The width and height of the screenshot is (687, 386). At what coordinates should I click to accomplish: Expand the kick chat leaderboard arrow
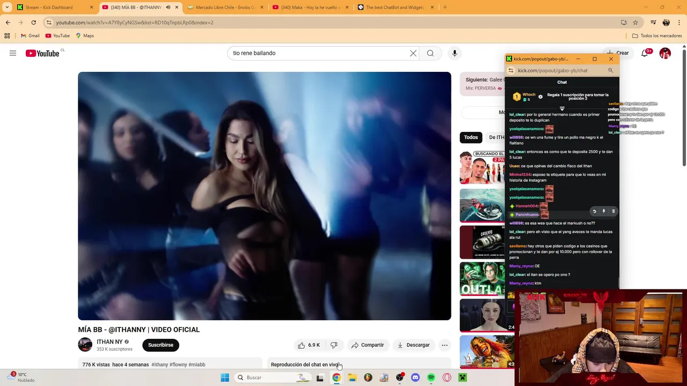(562, 108)
